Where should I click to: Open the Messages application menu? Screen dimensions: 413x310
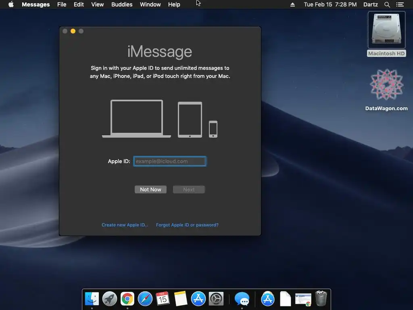click(36, 4)
